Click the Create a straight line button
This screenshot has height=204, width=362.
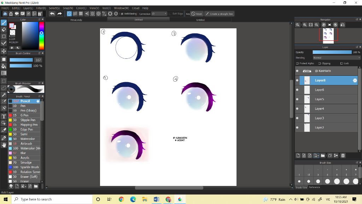(x=219, y=14)
